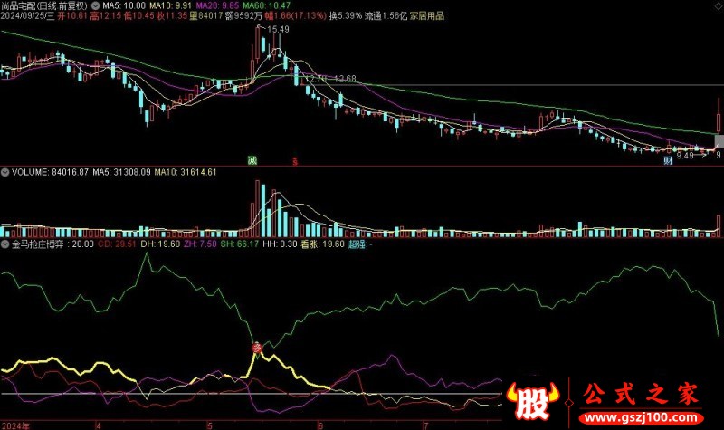Select the CD: 29.51 indicator value
The image size is (724, 430).
tap(117, 244)
